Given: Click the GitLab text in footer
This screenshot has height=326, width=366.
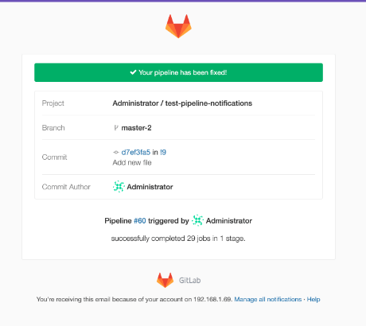Looking at the screenshot, I should tap(189, 280).
